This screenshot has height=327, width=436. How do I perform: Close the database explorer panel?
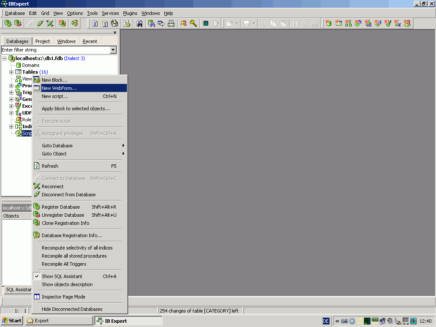coord(115,32)
